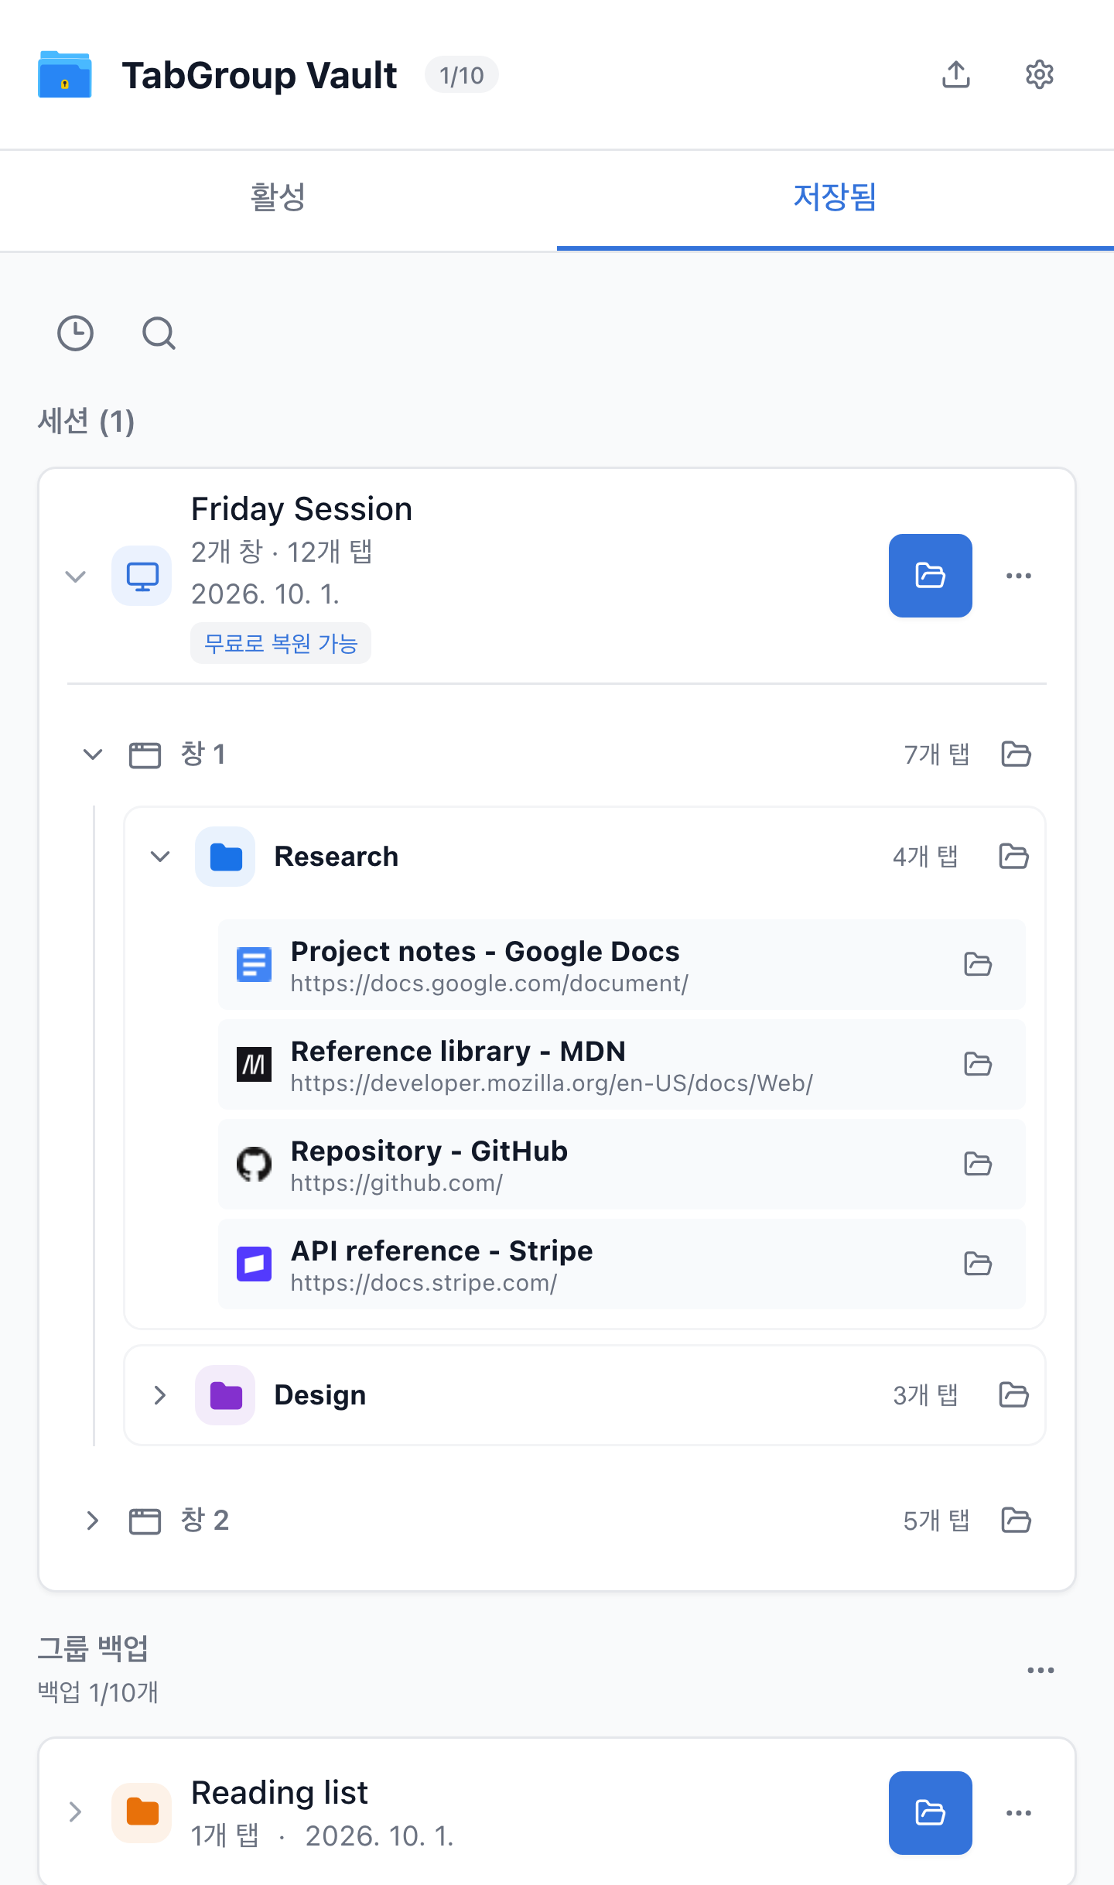1114x1885 pixels.
Task: Open all tabs in 창 1
Action: [1017, 754]
